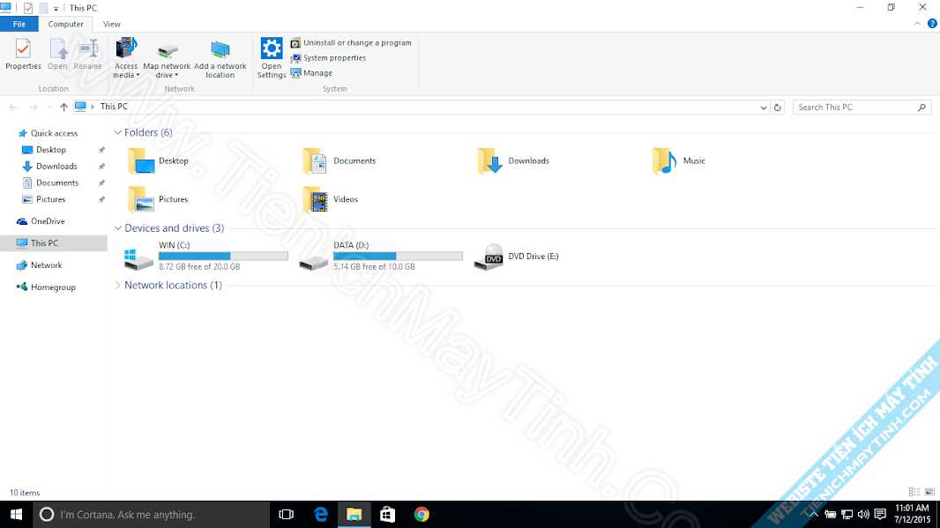Switch to the View ribbon tab
The image size is (940, 528).
click(x=111, y=24)
